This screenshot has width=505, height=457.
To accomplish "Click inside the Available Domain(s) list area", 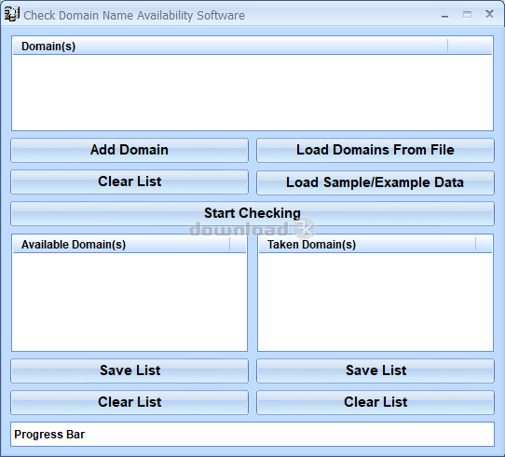I will tap(130, 302).
